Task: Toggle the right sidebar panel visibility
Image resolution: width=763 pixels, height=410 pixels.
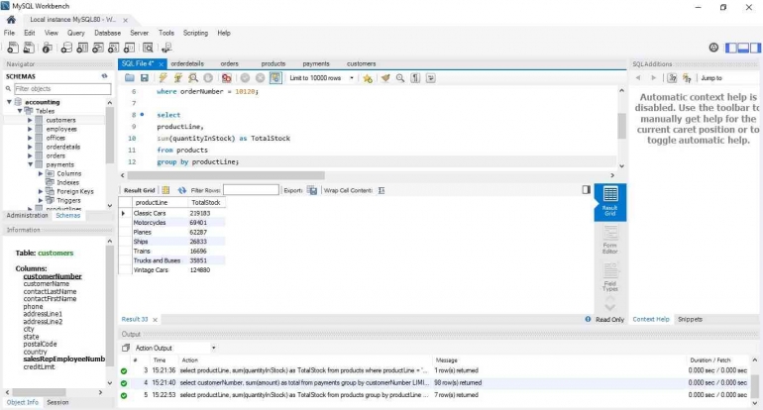Action: pyautogui.click(x=755, y=48)
